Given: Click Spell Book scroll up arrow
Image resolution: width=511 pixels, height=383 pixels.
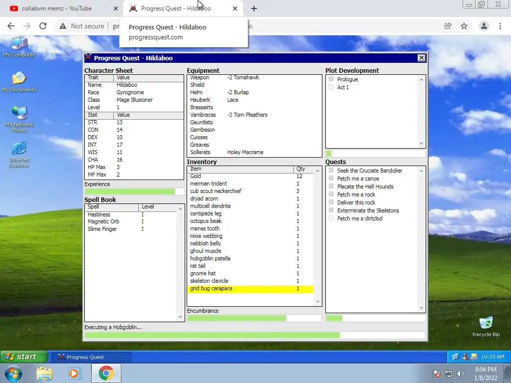Looking at the screenshot, I should click(181, 208).
